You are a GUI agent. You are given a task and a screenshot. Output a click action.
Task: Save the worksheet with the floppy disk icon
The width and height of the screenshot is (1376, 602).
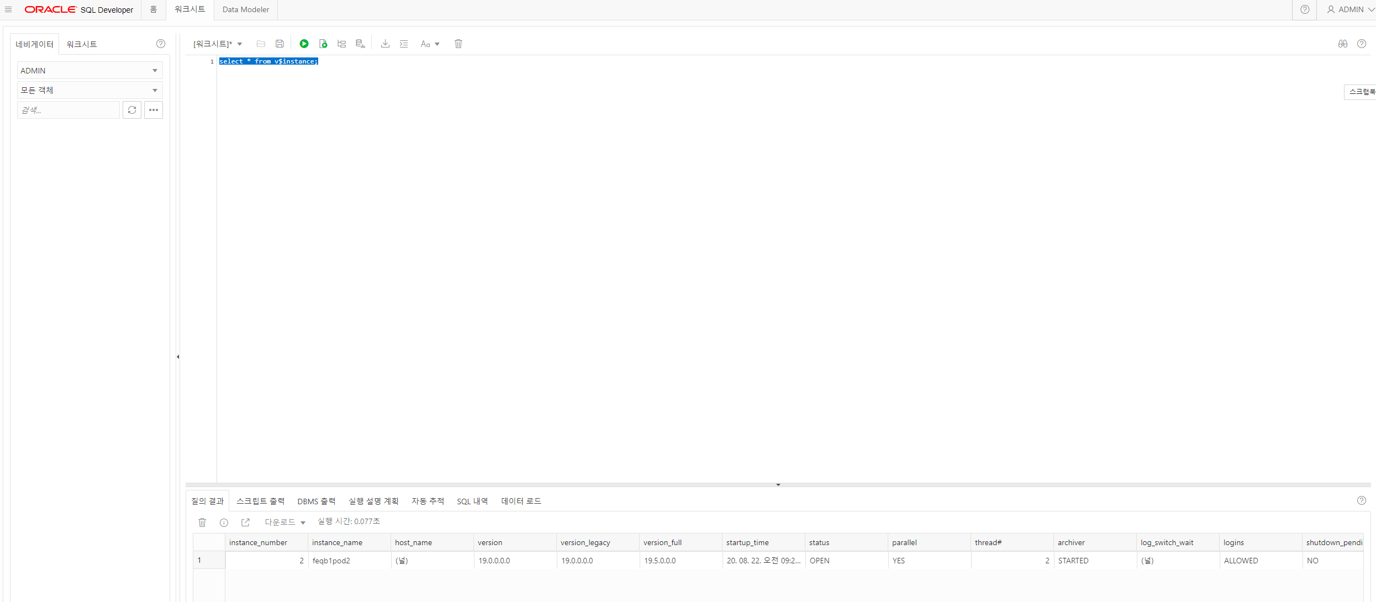[280, 44]
